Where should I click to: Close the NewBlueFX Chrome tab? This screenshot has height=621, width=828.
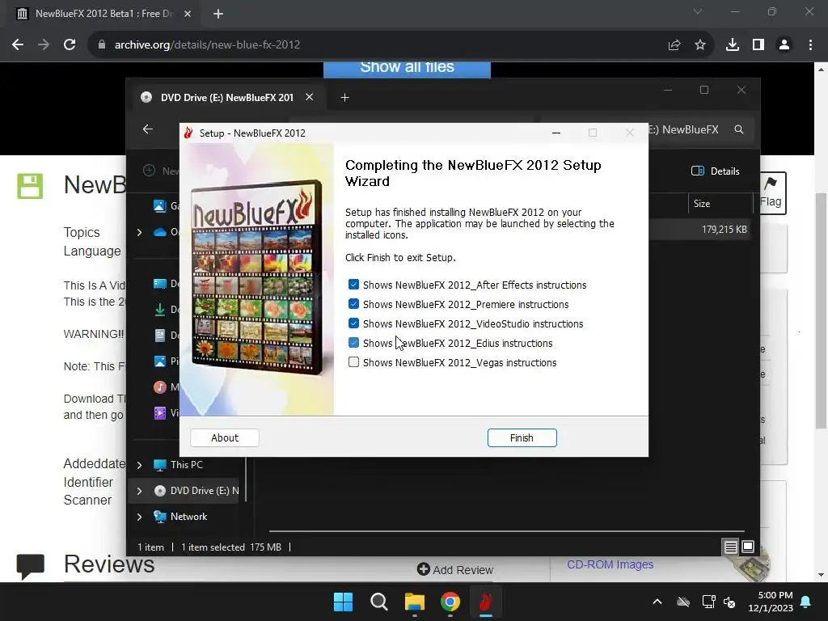[x=188, y=14]
